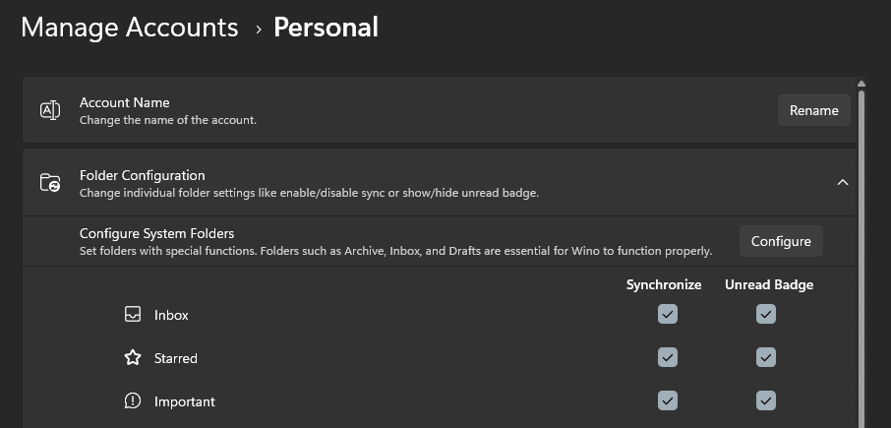This screenshot has height=428, width=891.
Task: Collapse the Folder Configuration section chevron
Action: click(842, 182)
